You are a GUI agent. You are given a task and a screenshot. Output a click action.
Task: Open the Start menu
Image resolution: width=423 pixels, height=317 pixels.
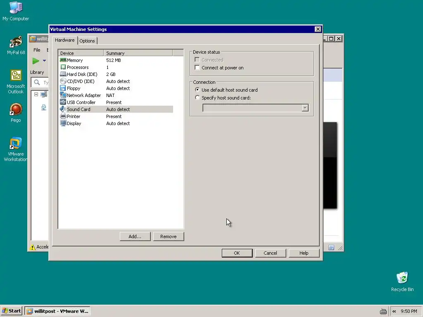coord(12,311)
